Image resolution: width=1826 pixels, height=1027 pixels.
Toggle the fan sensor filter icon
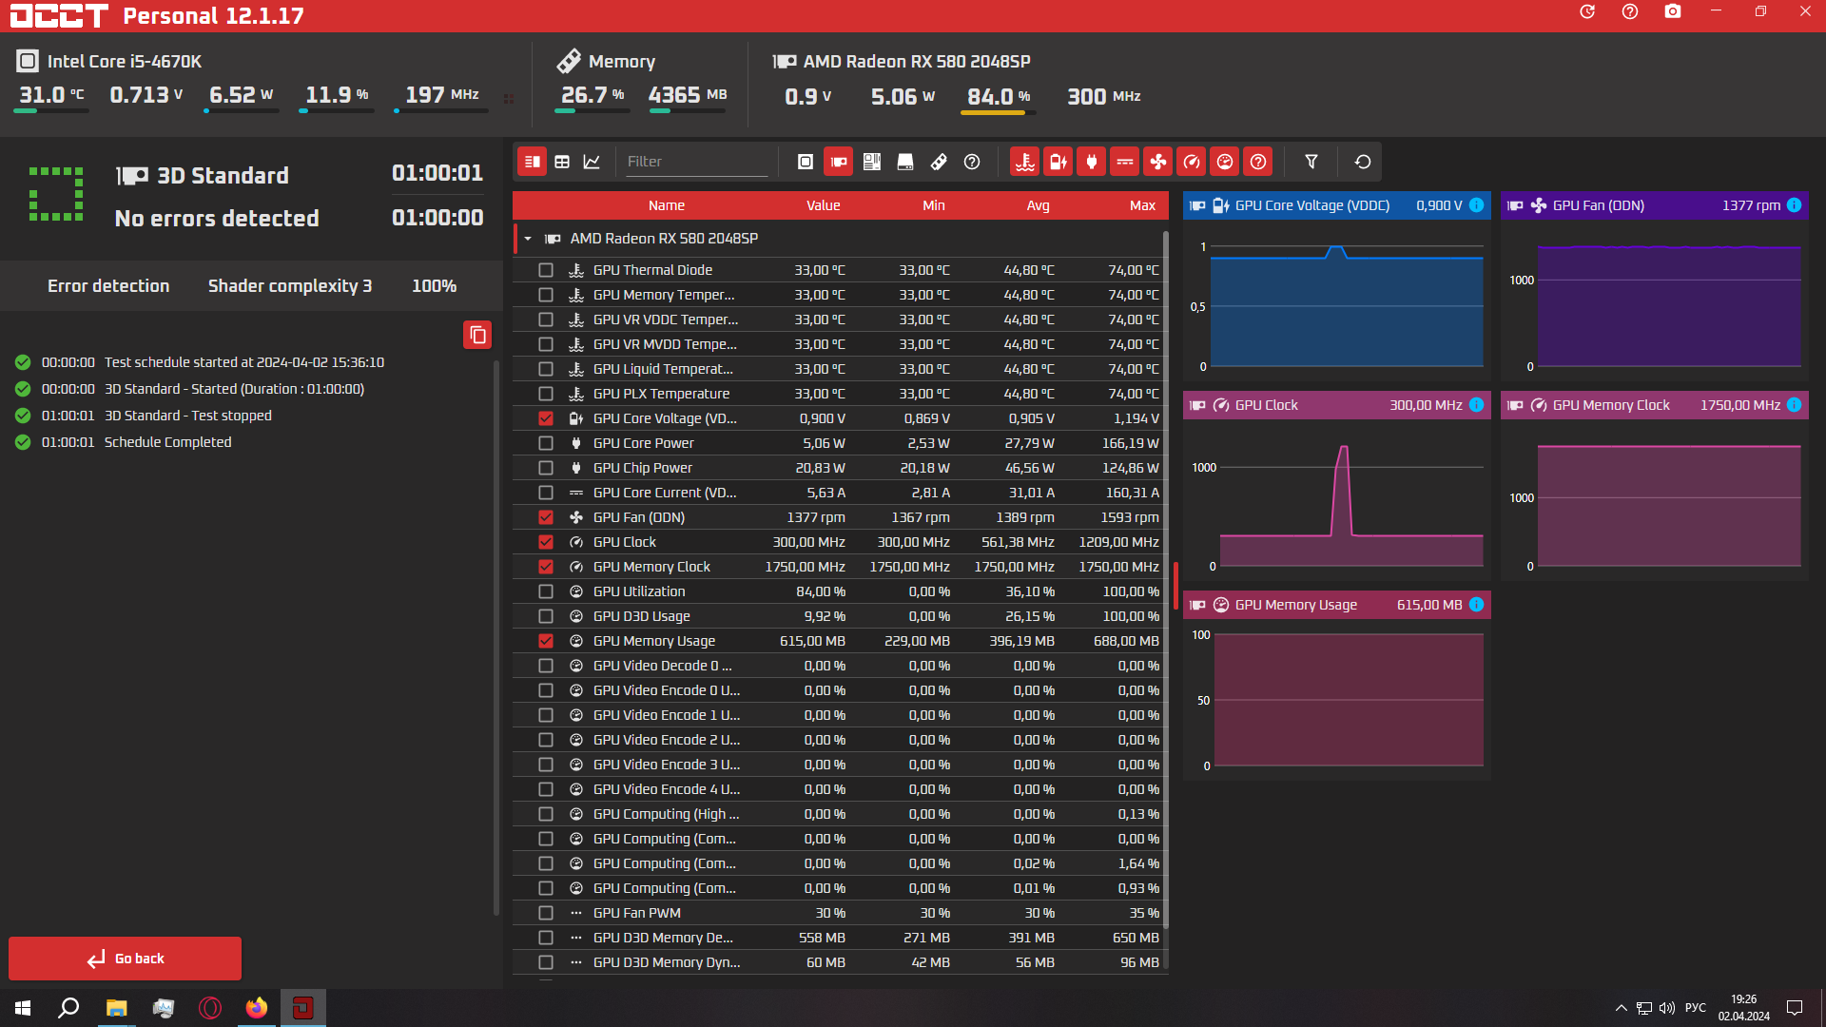1157,162
